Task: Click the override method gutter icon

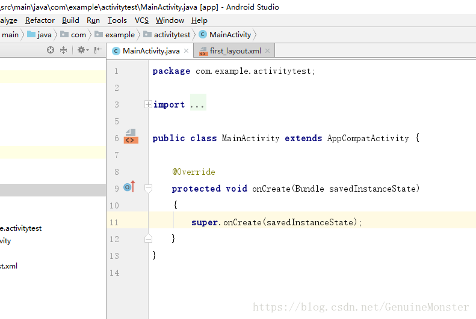Action: coord(129,187)
